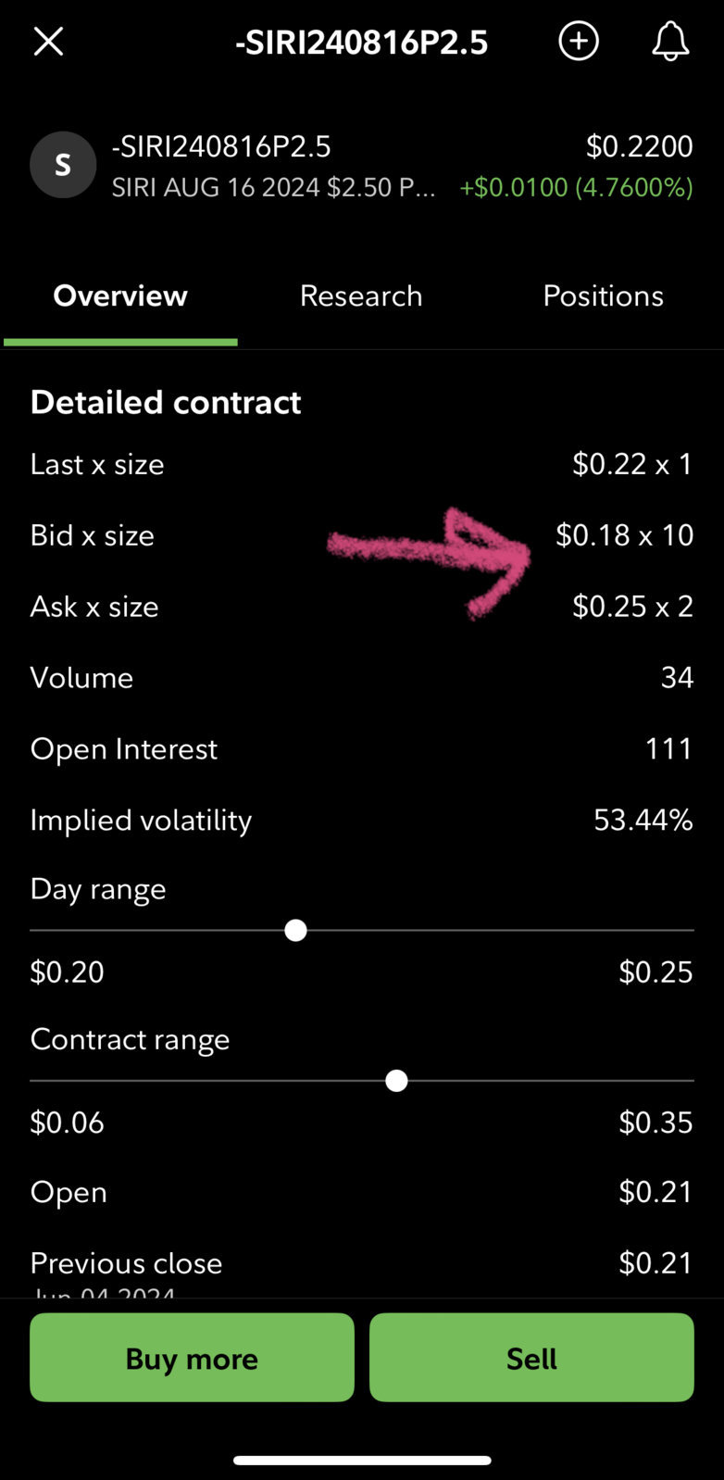Switch to the Research tab
724x1480 pixels.
click(361, 295)
